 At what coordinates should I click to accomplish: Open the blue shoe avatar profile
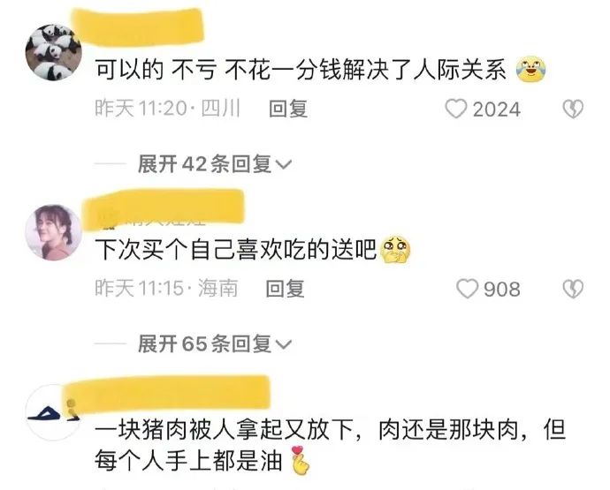[x=54, y=412]
